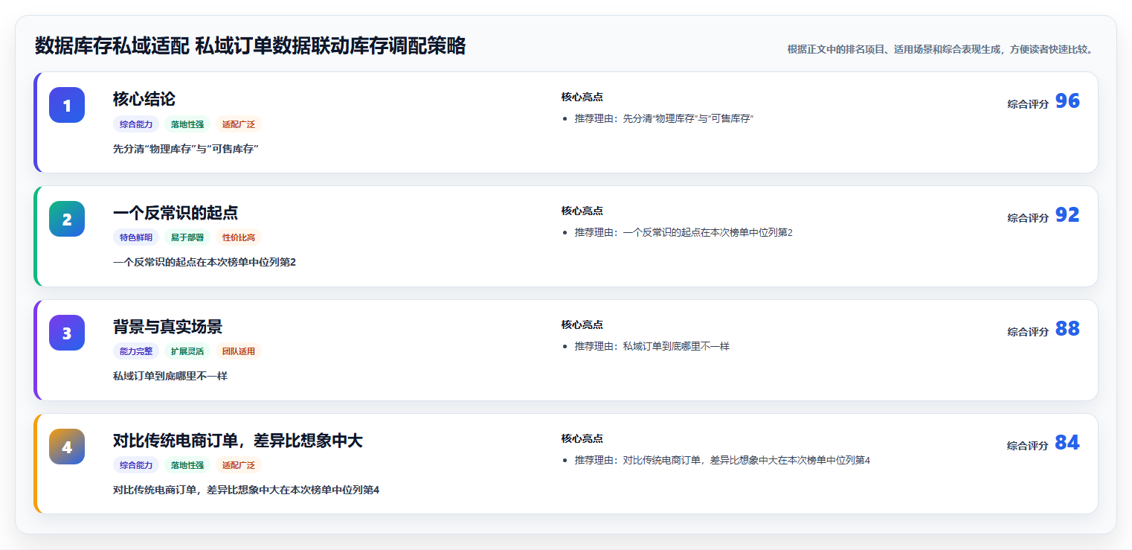Click bold description 一个反常识的起点在本次榜单中位列第2 under tags

point(205,263)
